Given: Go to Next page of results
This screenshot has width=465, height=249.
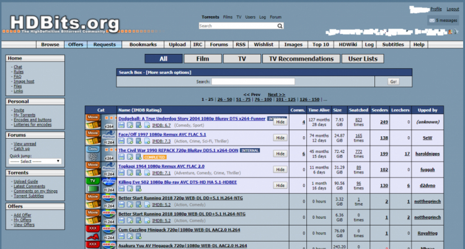Looking at the screenshot, I should point(277,95).
